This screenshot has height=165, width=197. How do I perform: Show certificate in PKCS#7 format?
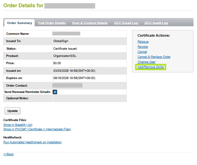point(37,129)
